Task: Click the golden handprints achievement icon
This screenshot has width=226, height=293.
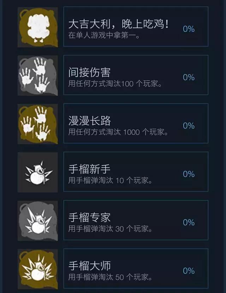Action: coord(38,124)
